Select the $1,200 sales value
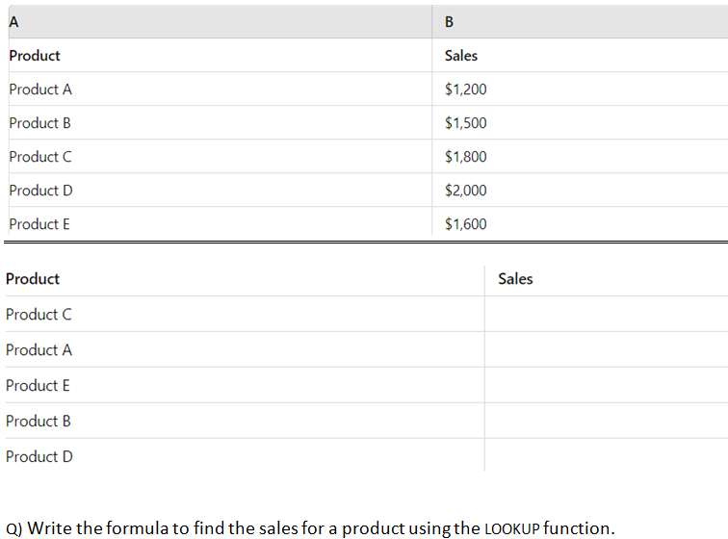The width and height of the screenshot is (728, 539). (x=466, y=90)
